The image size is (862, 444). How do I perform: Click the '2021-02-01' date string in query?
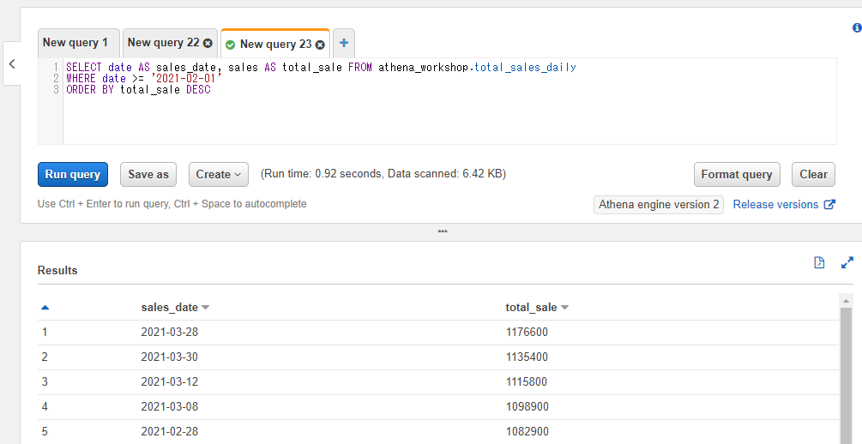[186, 79]
